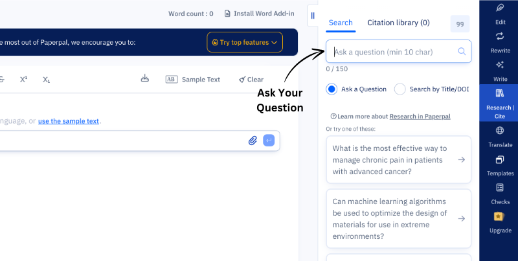Choose the machine learning materials question suggestion
Viewport: 518px width, 261px height.
coord(398,219)
